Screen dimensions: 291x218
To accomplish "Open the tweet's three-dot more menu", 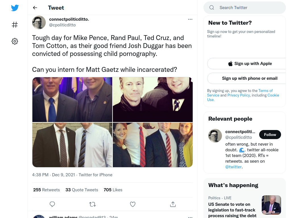I will 190,19.
